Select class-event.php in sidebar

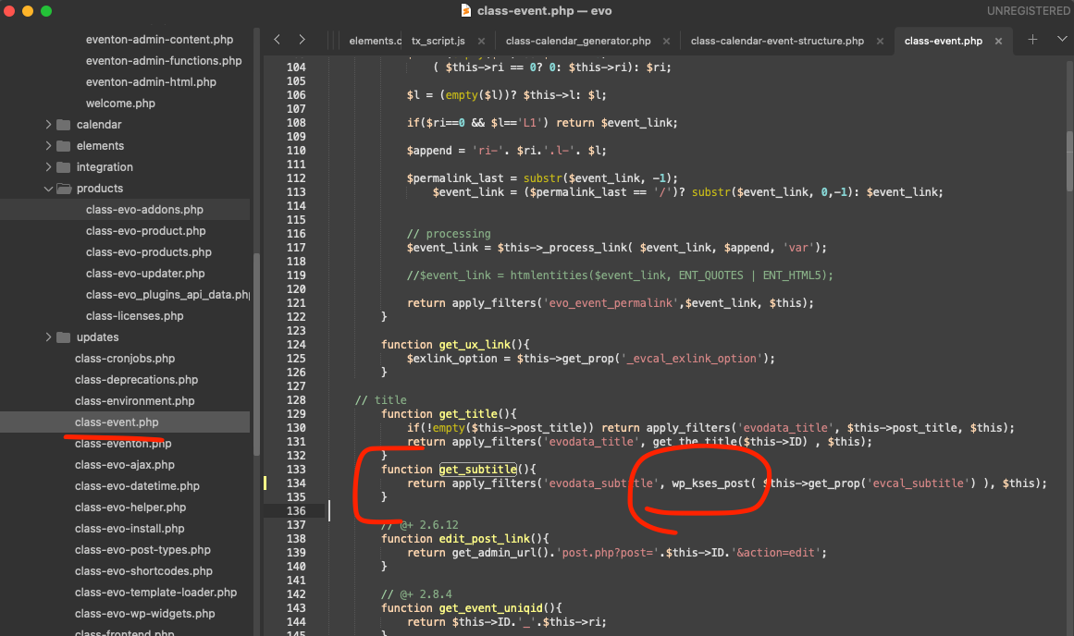pos(117,422)
